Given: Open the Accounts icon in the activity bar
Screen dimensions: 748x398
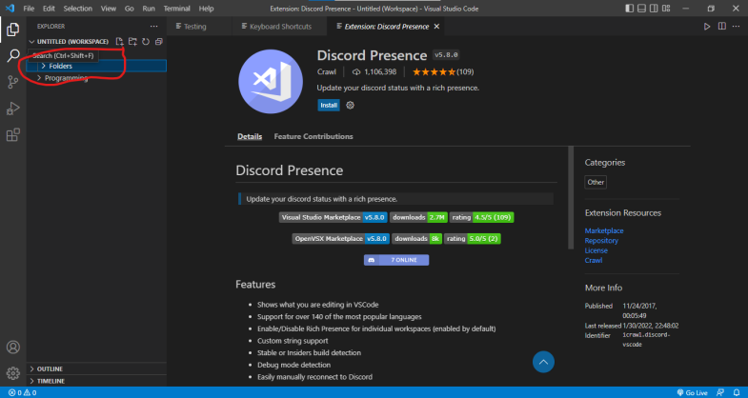Looking at the screenshot, I should (x=13, y=347).
